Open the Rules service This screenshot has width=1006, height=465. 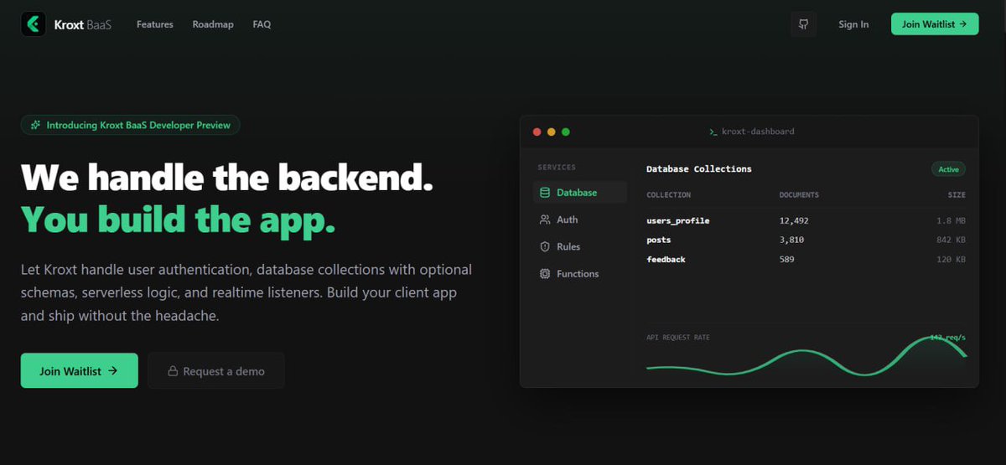(579, 246)
